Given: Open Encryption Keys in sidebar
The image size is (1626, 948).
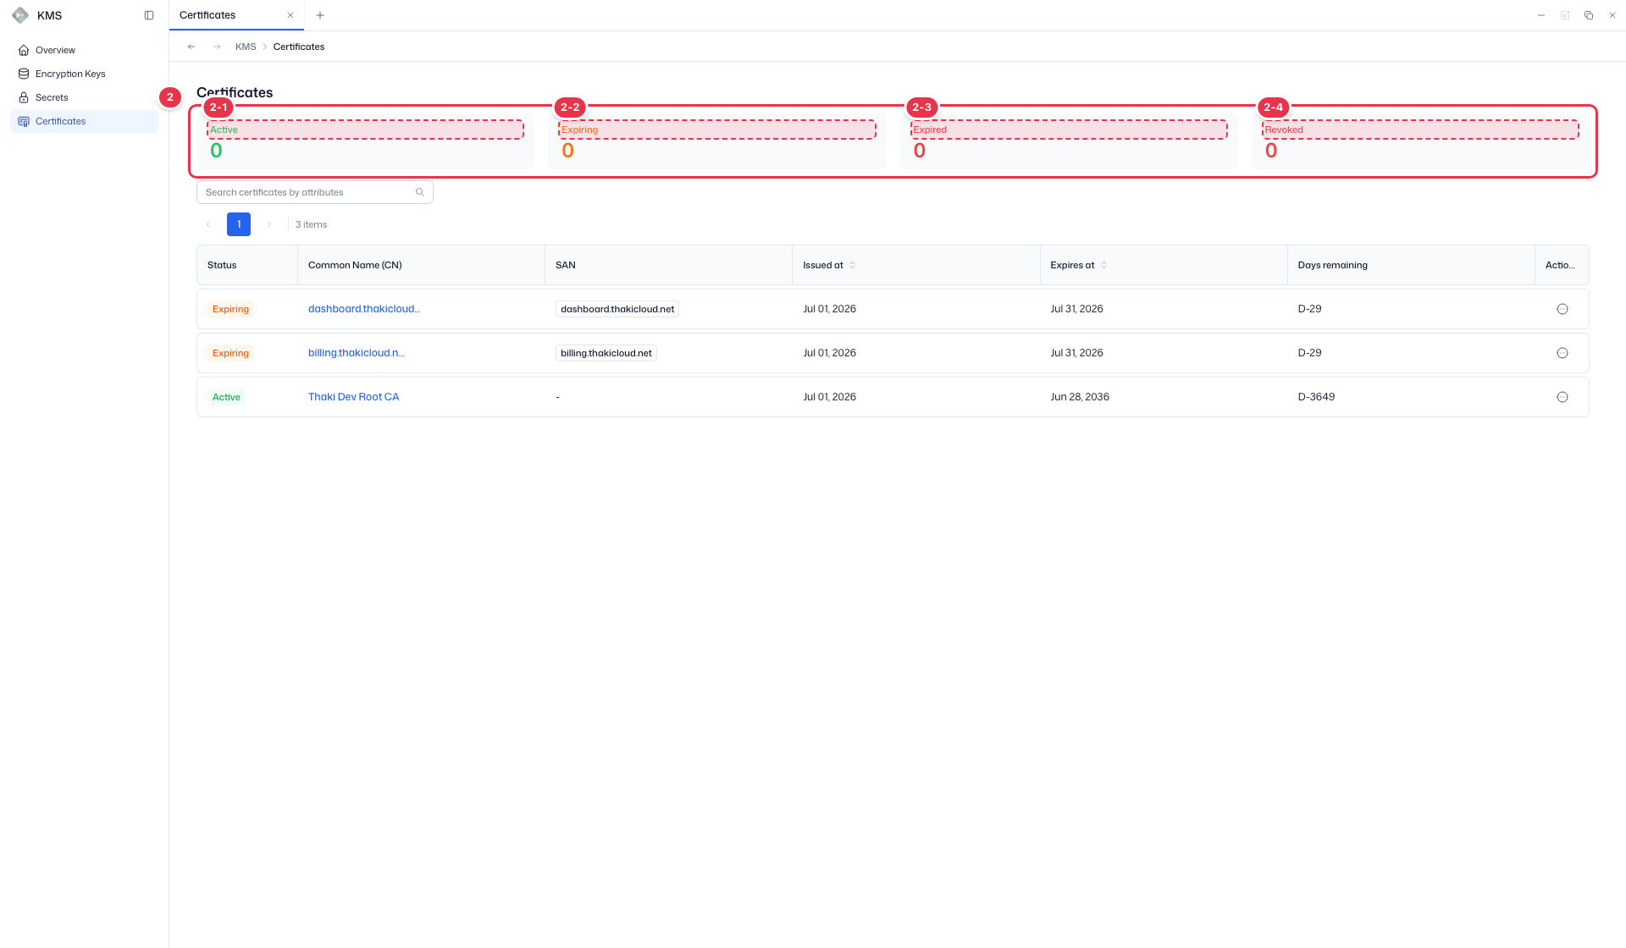Looking at the screenshot, I should click(x=84, y=74).
